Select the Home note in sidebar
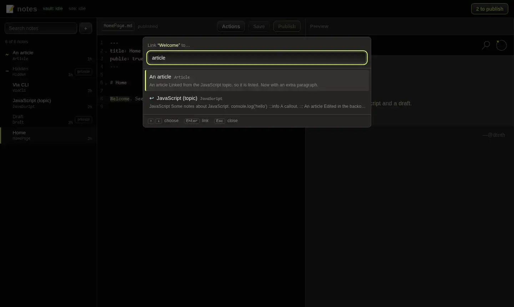Viewport: 514px width, 307px height. (49, 135)
